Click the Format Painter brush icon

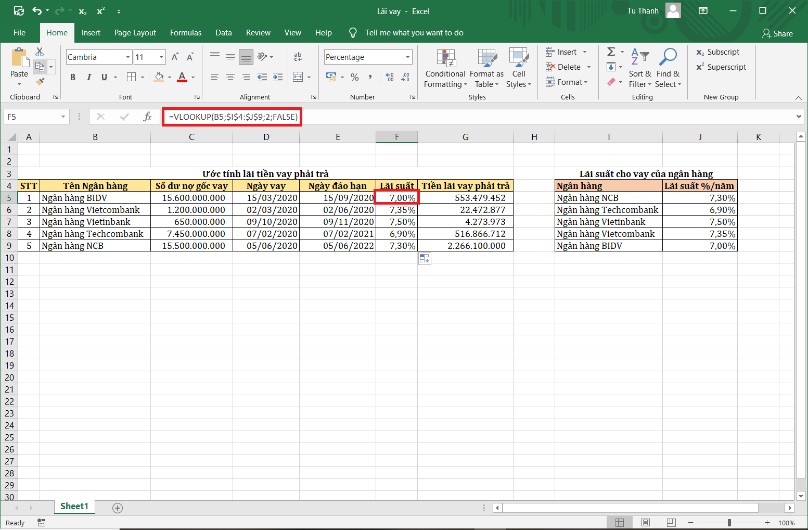40,82
